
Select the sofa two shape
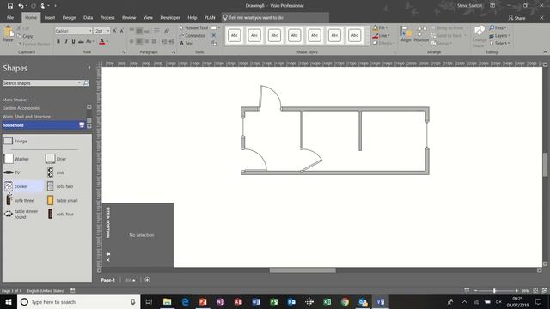point(60,186)
